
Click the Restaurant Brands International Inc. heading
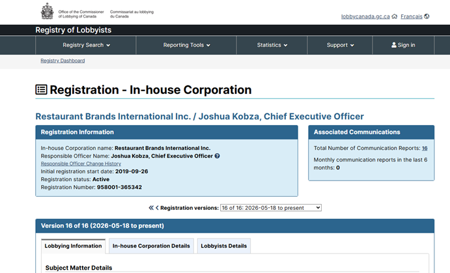199,116
